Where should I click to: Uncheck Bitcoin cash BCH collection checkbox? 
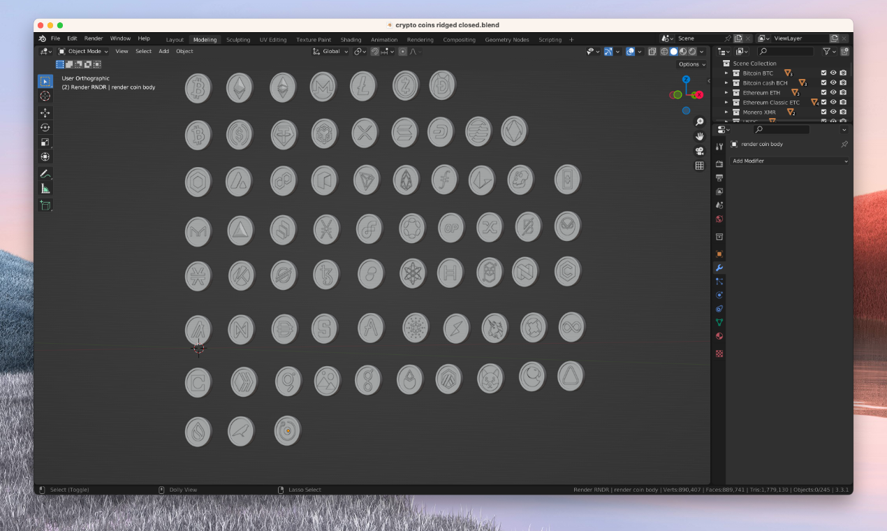823,82
